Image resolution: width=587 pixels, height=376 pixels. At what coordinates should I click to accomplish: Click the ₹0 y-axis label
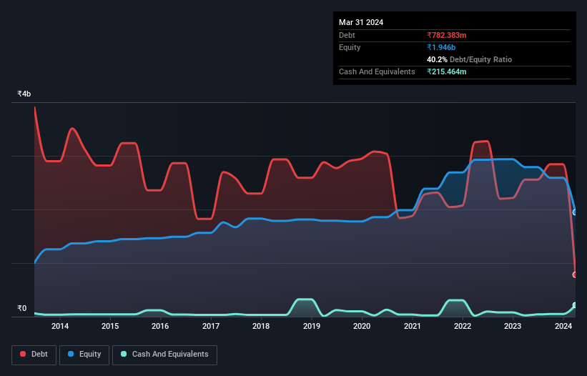point(22,308)
